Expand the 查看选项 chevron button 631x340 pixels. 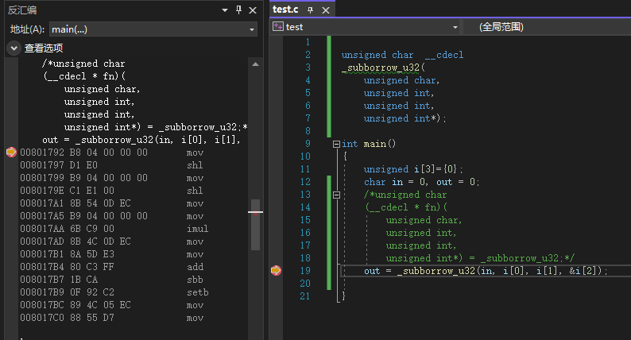14,48
